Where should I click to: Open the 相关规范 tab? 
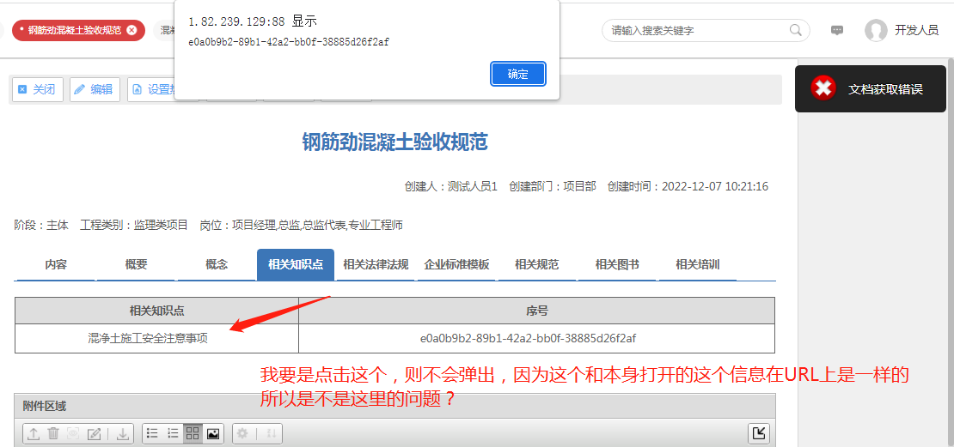[536, 265]
